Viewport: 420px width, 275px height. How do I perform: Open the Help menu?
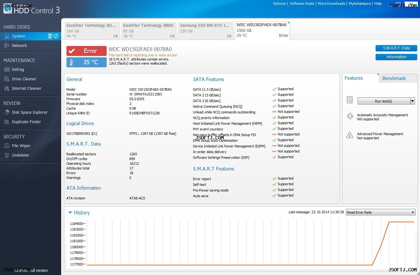coord(378,3)
